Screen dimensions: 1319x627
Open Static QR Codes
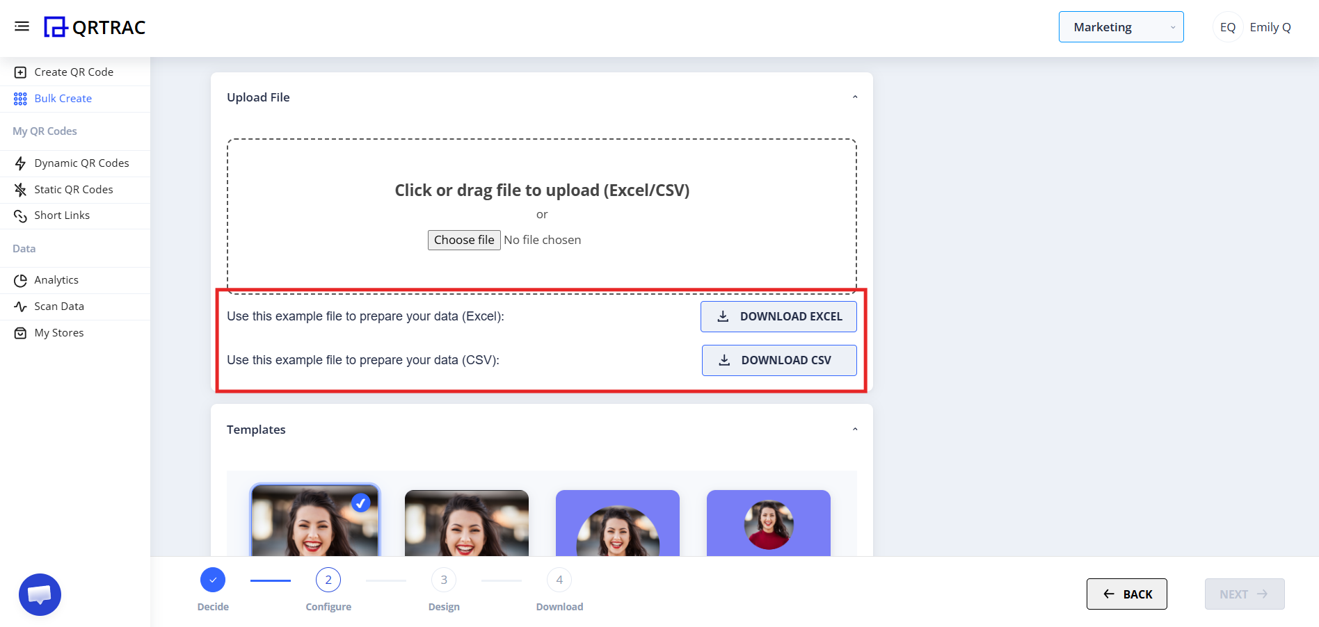pyautogui.click(x=74, y=189)
